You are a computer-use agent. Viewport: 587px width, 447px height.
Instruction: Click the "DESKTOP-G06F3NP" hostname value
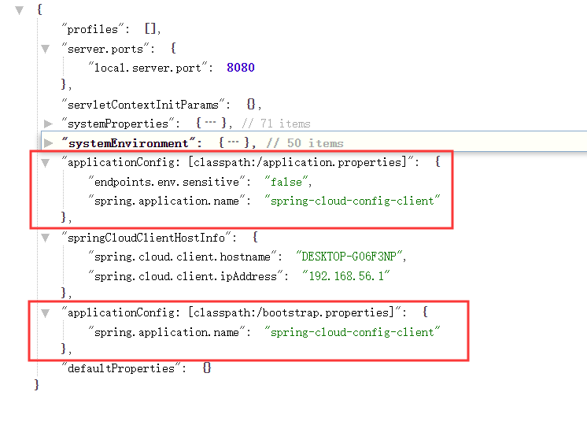coord(349,257)
